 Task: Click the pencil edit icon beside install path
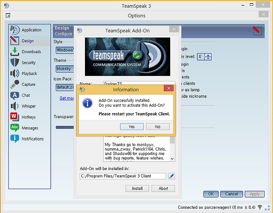click(x=171, y=176)
